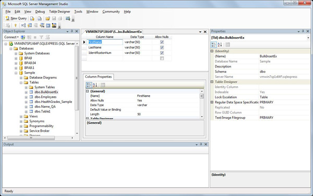Click Categorized icon in Column Properties
This screenshot has height=196, width=313.
tap(89, 85)
